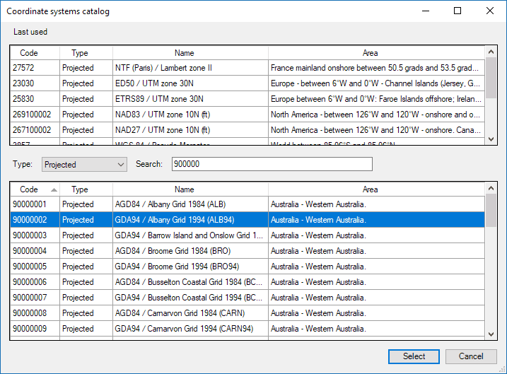
Task: Click France mainland onshore area cell
Action: [376, 68]
